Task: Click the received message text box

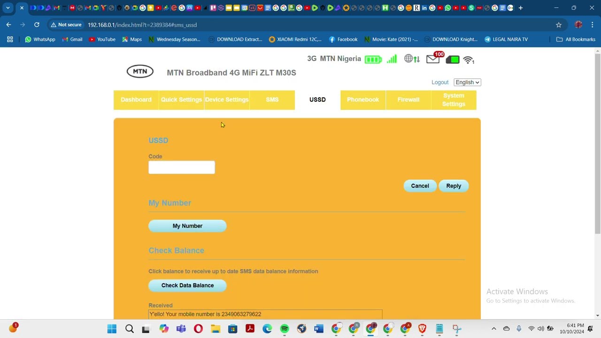Action: point(265,314)
